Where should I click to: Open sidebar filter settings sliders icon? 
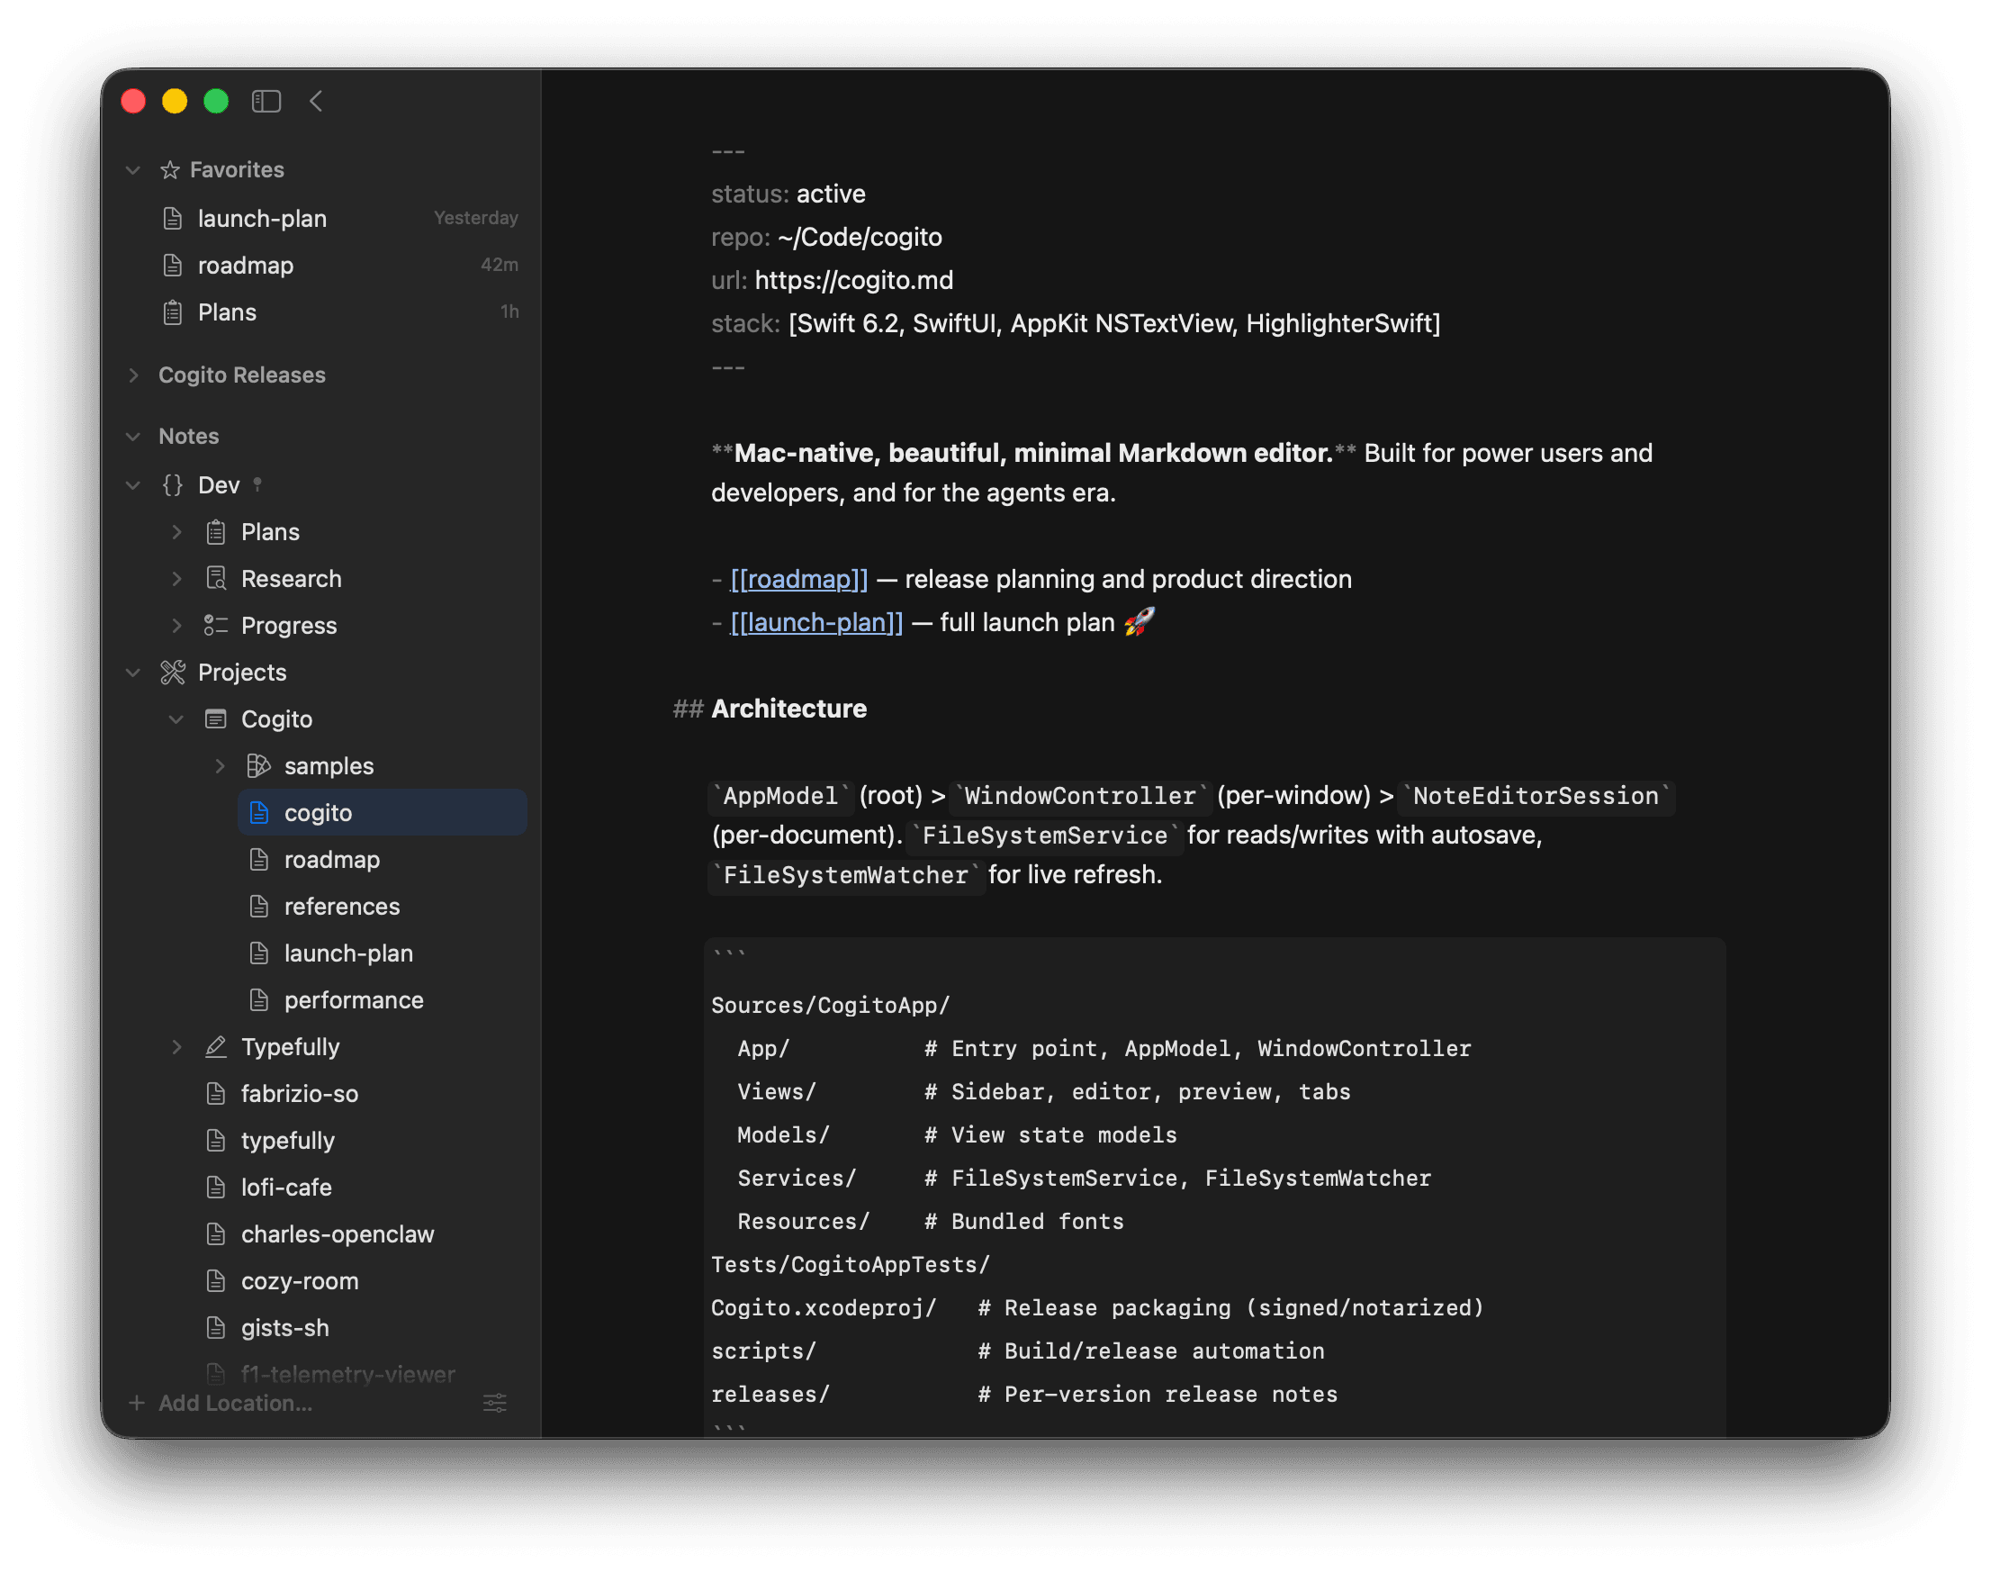click(495, 1404)
